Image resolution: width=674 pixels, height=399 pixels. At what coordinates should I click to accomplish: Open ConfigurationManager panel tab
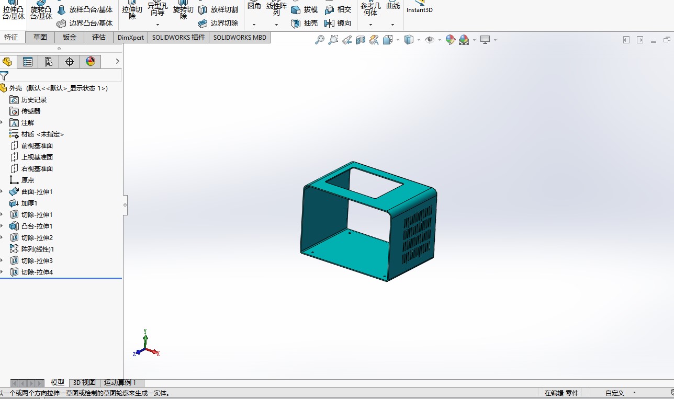49,62
